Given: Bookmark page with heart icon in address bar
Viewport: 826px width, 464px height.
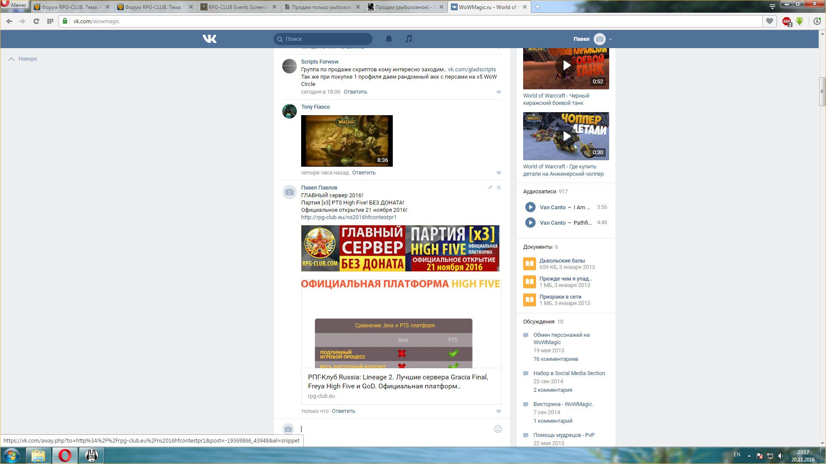Looking at the screenshot, I should pos(770,21).
